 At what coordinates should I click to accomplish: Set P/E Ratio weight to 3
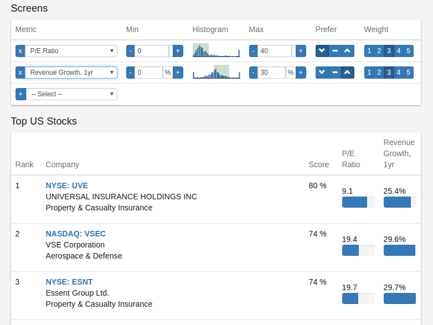tap(389, 51)
